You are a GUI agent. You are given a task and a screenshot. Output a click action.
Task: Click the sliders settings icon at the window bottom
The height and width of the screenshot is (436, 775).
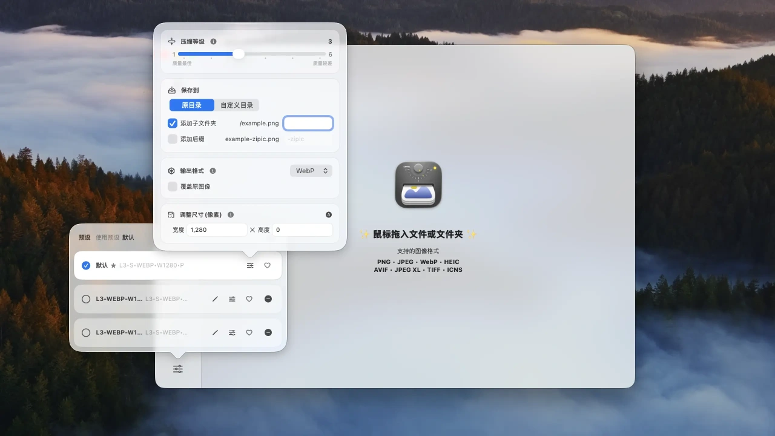pyautogui.click(x=177, y=368)
